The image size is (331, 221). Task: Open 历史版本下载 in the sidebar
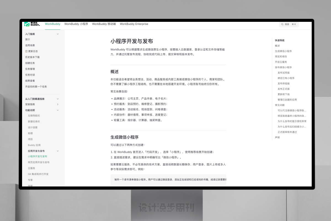[x=33, y=57]
